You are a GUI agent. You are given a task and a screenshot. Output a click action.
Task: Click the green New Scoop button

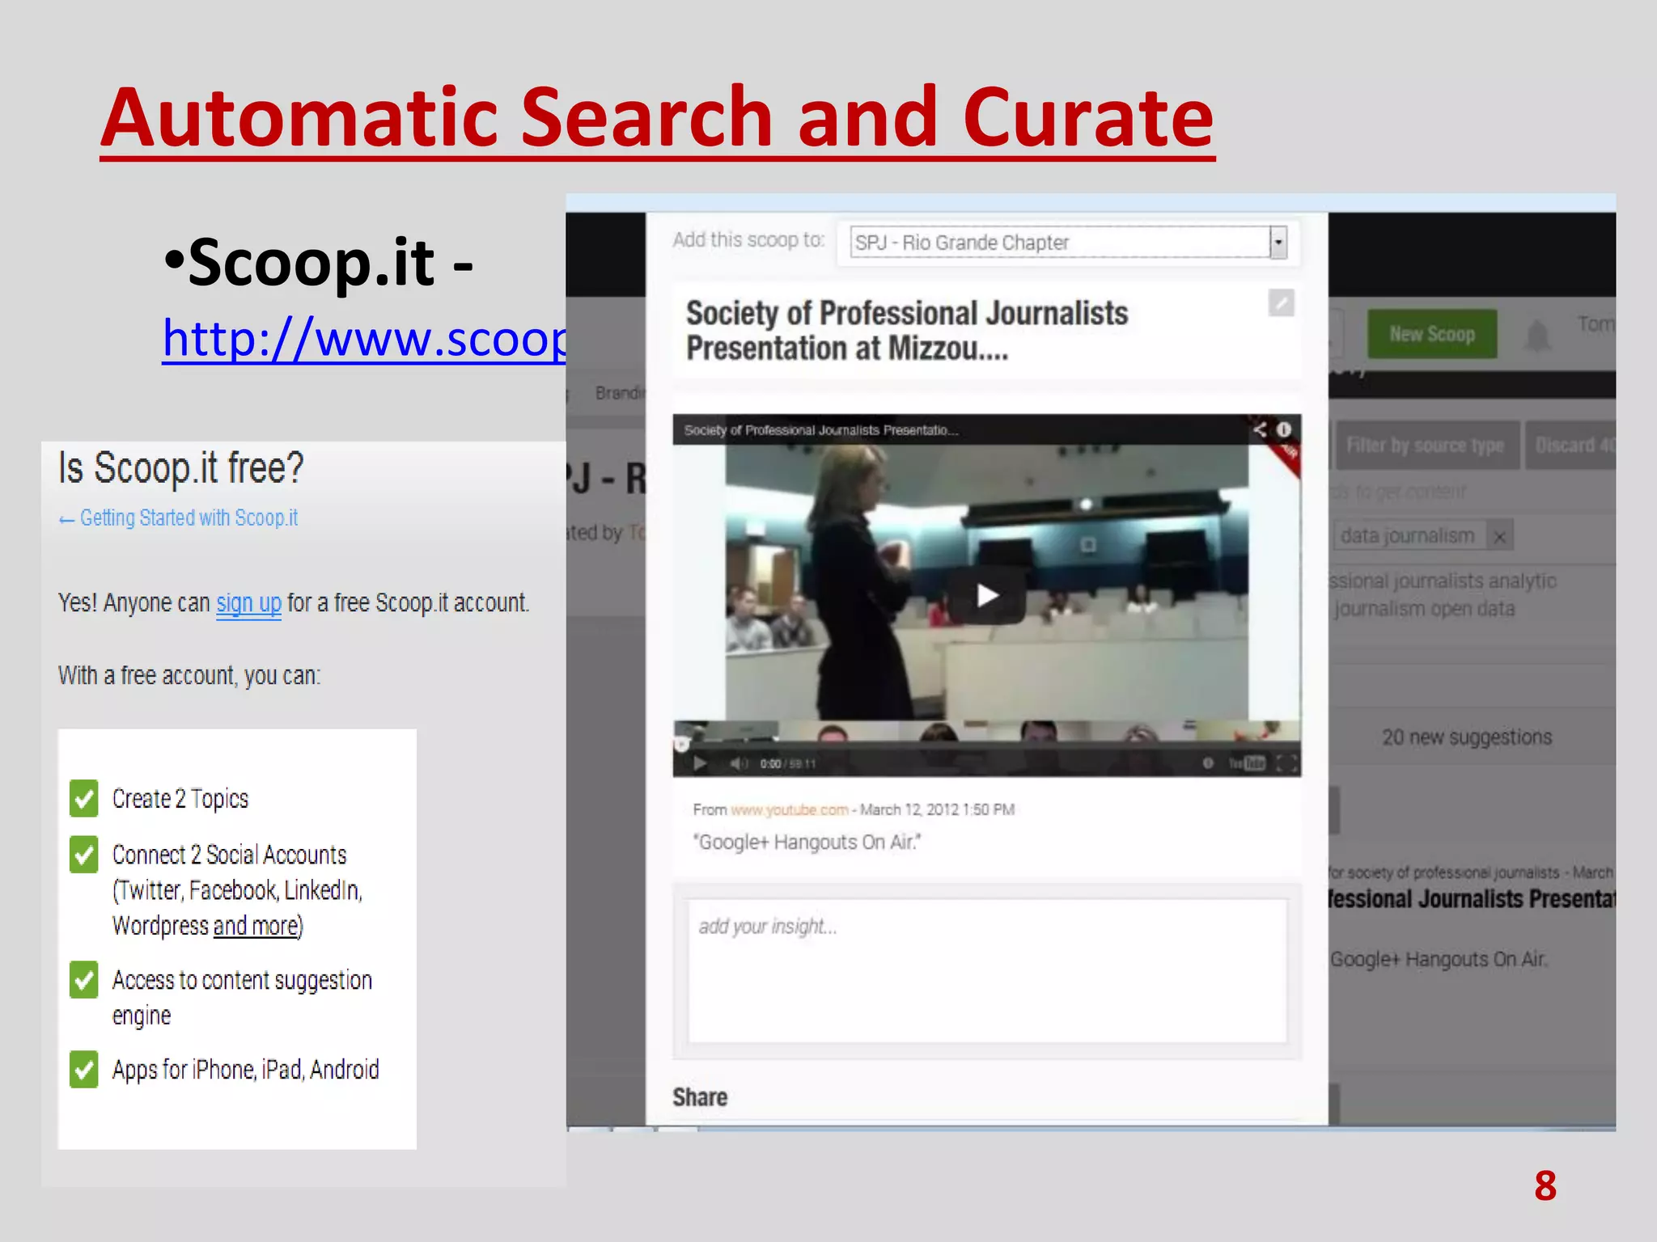pos(1432,334)
